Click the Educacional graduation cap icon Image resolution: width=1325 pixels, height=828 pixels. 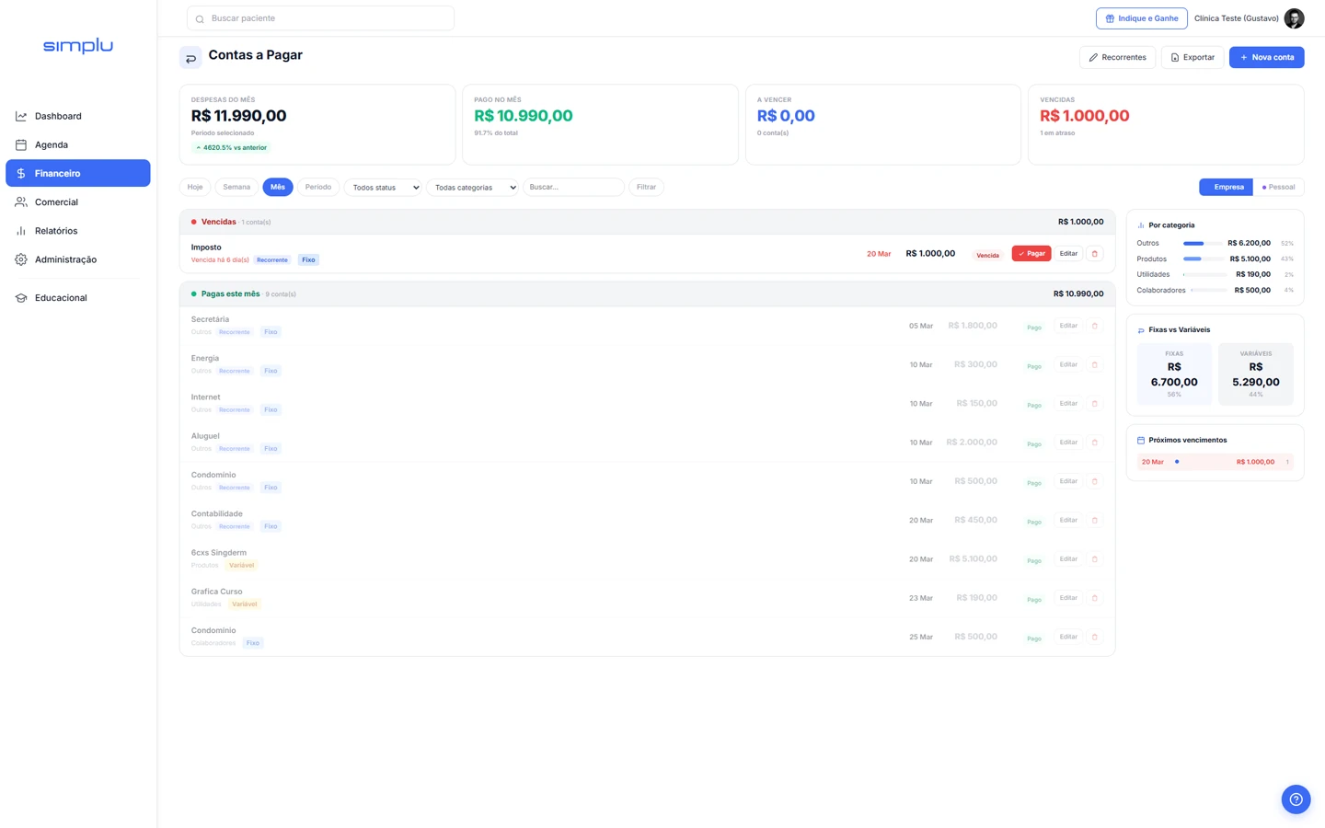click(21, 298)
